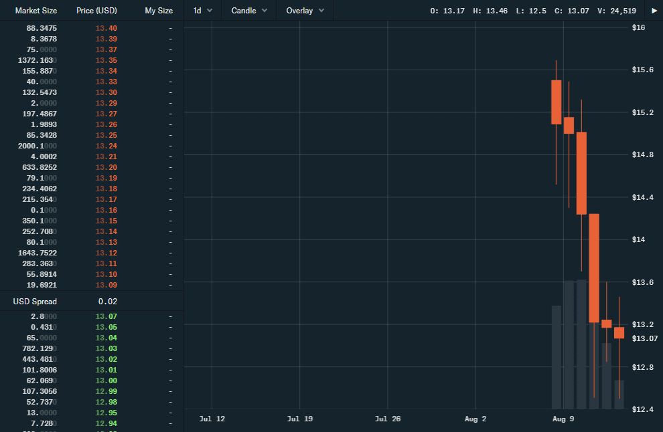Select the ask order at price 13.40
The height and width of the screenshot is (432, 663).
click(x=91, y=28)
